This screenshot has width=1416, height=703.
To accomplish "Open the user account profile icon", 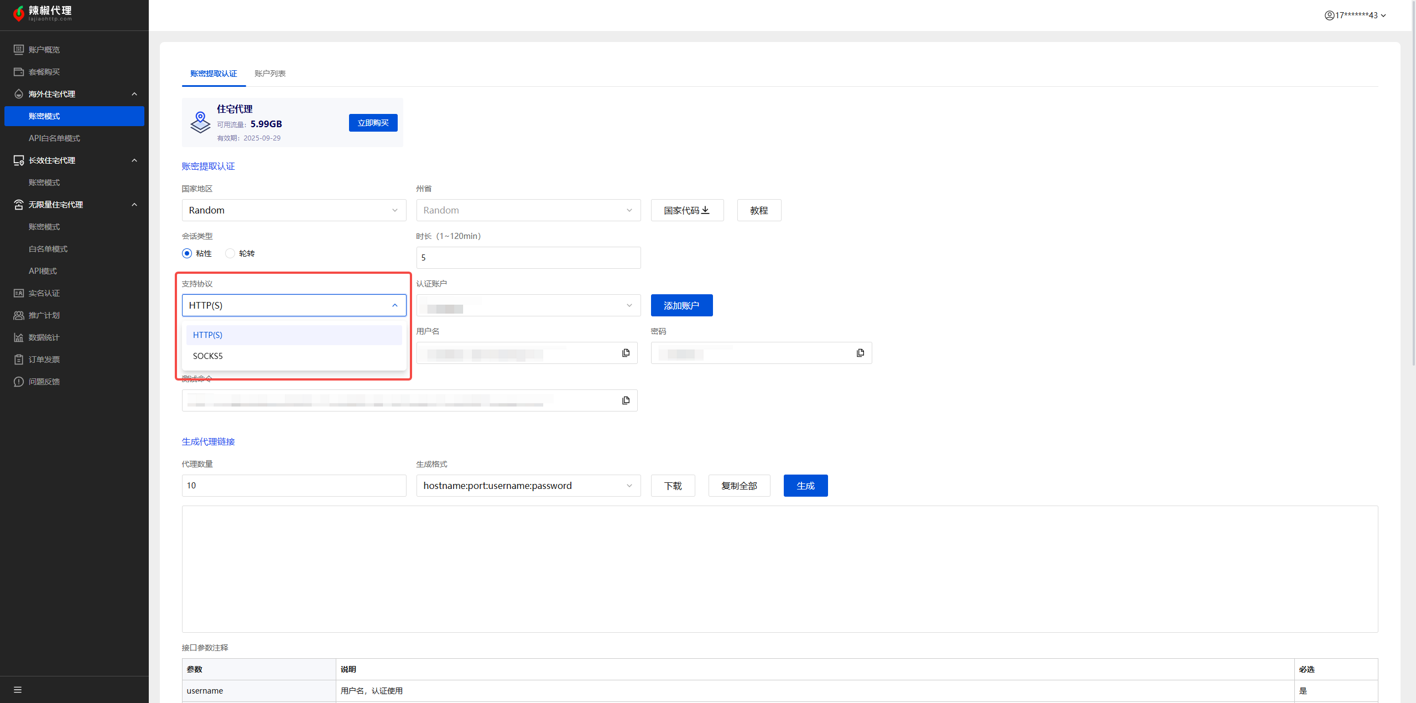I will point(1329,15).
